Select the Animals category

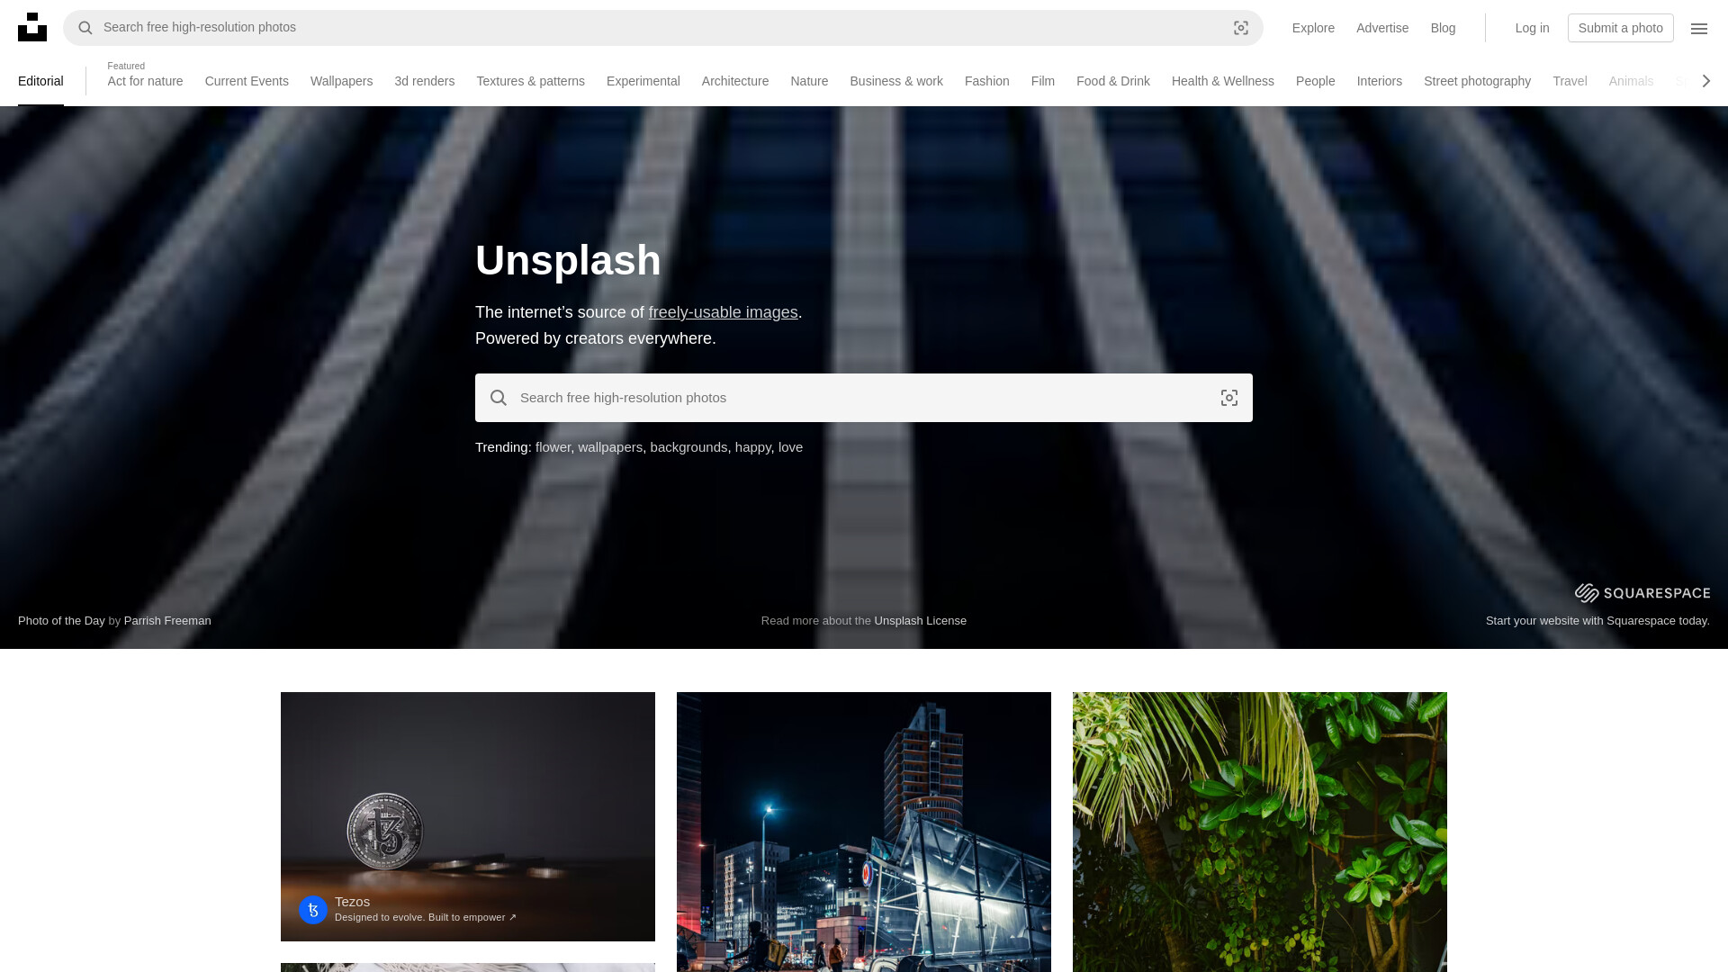tap(1631, 81)
